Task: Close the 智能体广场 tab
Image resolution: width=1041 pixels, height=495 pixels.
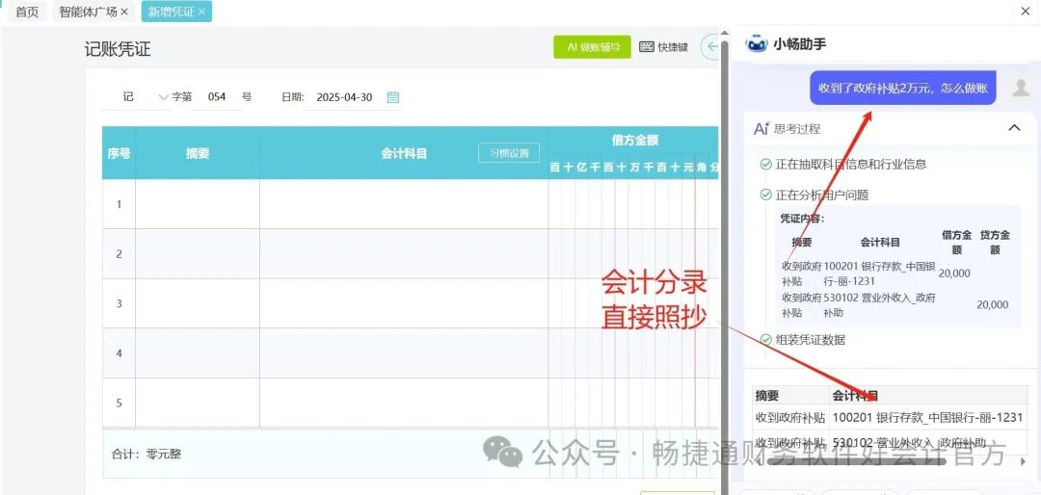Action: coord(124,12)
